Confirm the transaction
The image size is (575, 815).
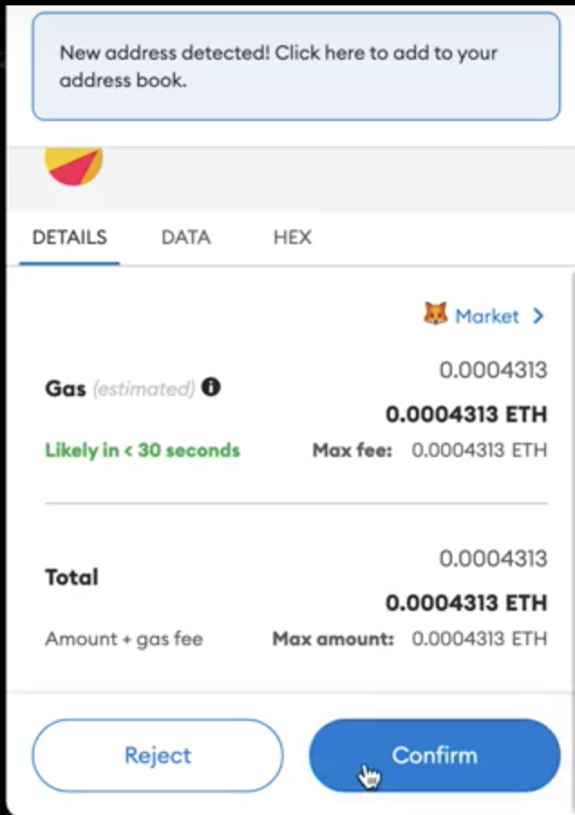tap(434, 755)
